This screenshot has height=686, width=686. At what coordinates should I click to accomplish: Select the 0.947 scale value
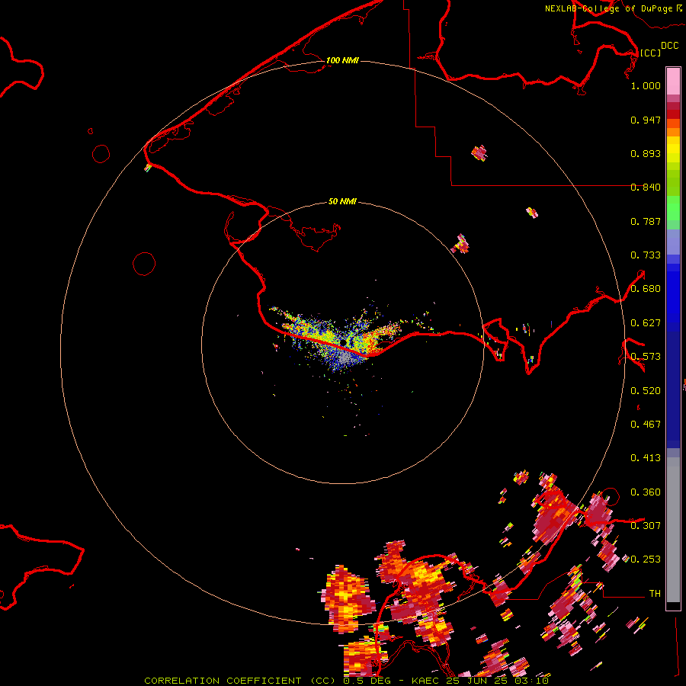[646, 120]
